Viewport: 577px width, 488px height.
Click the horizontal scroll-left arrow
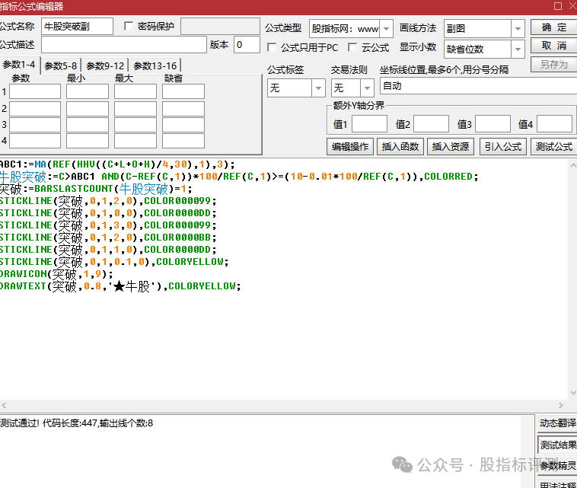[x=4, y=405]
